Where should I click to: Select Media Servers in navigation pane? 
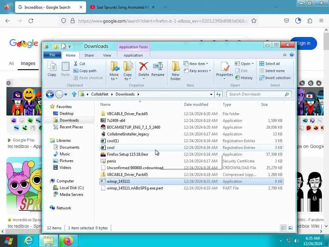(68, 195)
